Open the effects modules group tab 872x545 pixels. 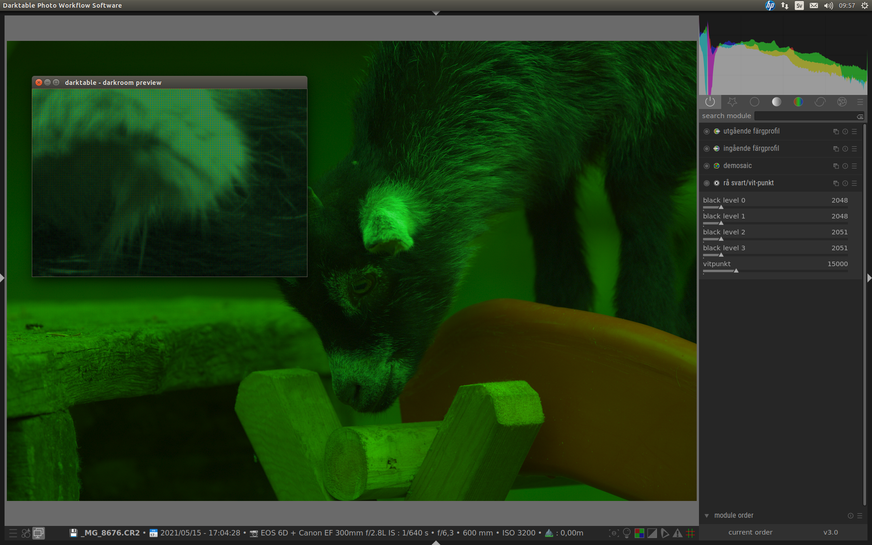pos(842,102)
